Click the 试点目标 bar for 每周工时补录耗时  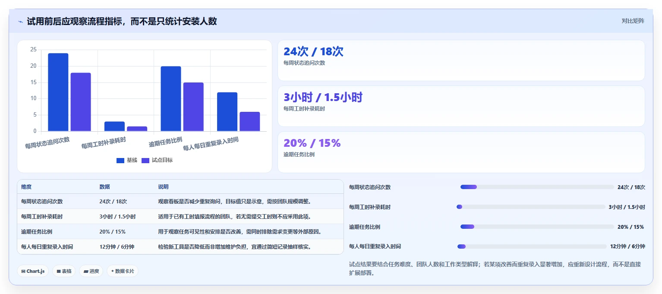point(137,129)
